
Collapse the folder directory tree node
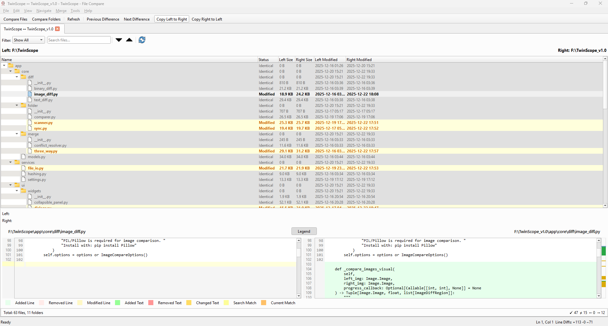17,106
